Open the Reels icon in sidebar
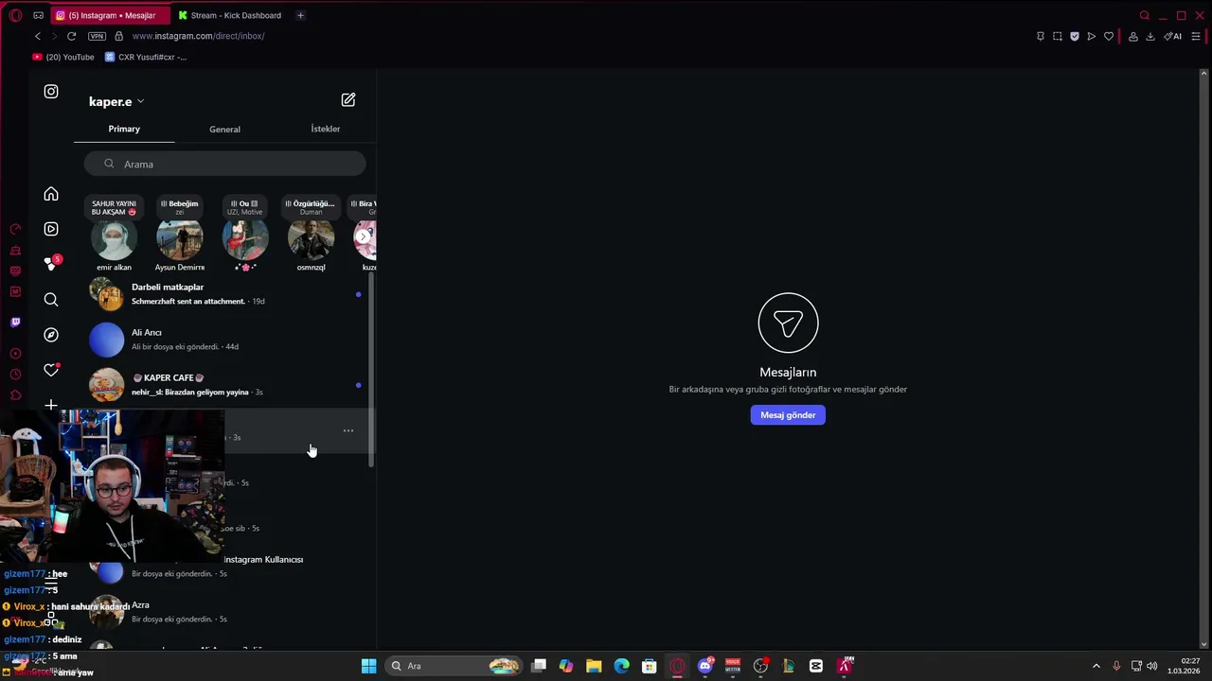Image resolution: width=1212 pixels, height=681 pixels. [x=51, y=229]
